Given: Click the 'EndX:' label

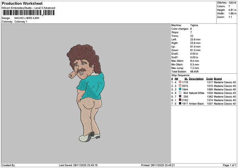Looking at the screenshot, I should pyautogui.click(x=175, y=54).
